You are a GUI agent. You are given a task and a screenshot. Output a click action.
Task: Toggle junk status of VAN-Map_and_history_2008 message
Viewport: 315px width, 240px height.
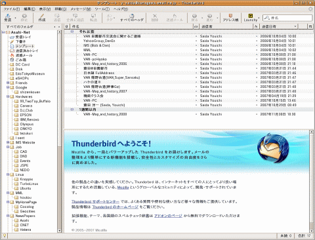[x=257, y=114]
